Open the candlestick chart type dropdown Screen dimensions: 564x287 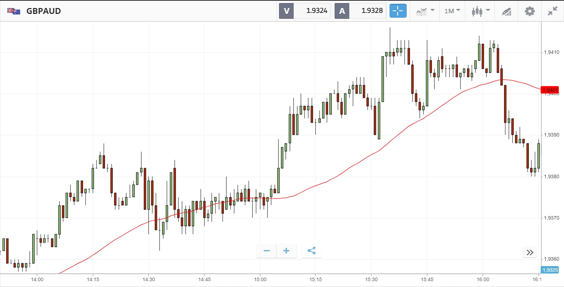(480, 11)
